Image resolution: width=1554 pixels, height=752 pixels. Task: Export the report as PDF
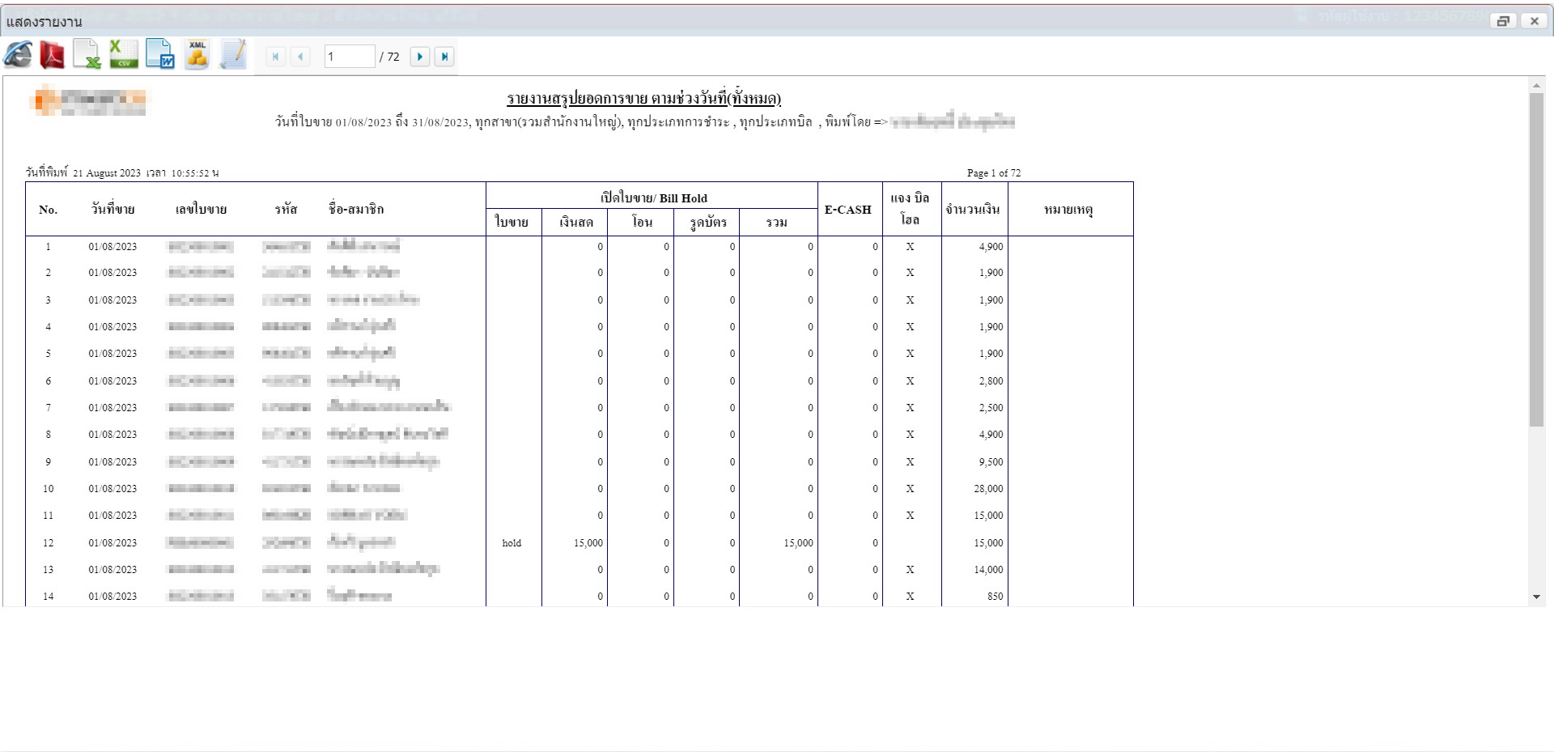(53, 55)
